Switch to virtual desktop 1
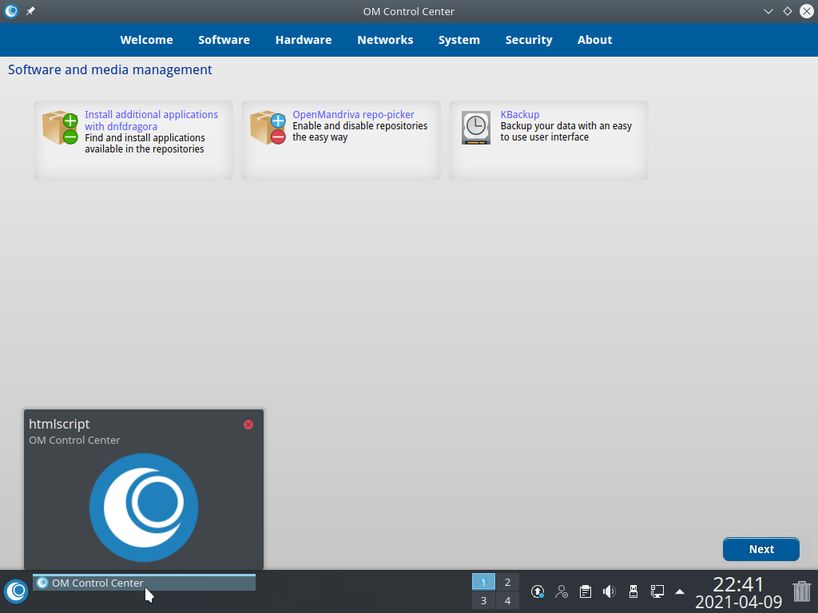 point(483,582)
